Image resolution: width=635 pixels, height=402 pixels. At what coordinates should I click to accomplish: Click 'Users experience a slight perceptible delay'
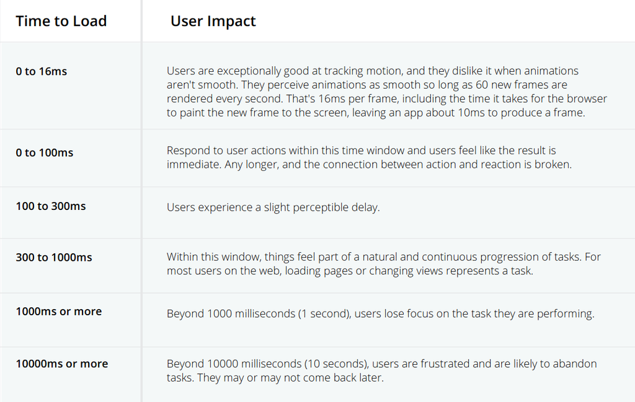click(x=273, y=208)
